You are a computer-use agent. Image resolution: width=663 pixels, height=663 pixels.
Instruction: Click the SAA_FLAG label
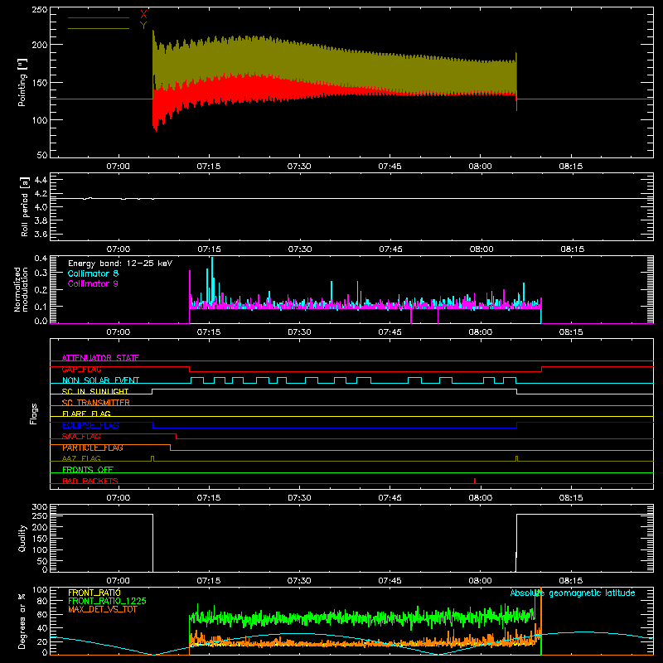(x=81, y=437)
